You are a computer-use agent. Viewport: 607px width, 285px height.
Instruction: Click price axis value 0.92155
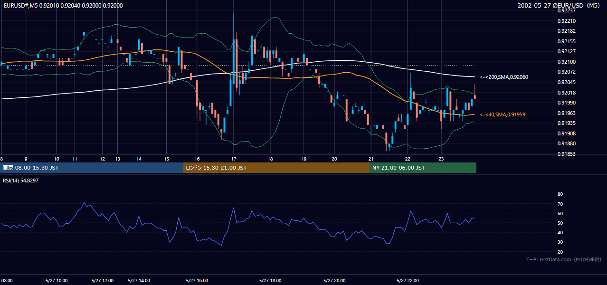click(566, 41)
